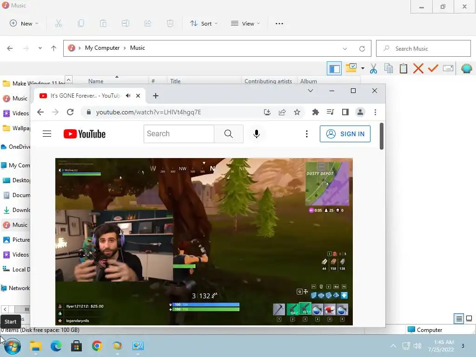Select My Computer in address breadcrumb
The image size is (476, 357).
click(x=102, y=48)
